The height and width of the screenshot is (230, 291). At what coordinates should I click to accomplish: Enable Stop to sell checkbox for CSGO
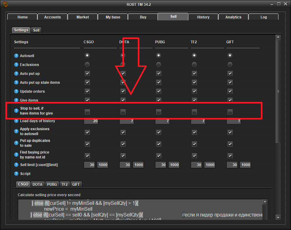click(87, 112)
